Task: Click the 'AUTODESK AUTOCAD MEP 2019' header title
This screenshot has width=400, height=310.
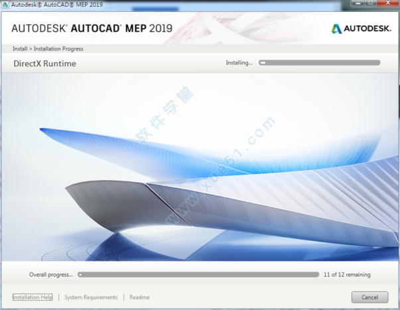Action: pos(92,29)
